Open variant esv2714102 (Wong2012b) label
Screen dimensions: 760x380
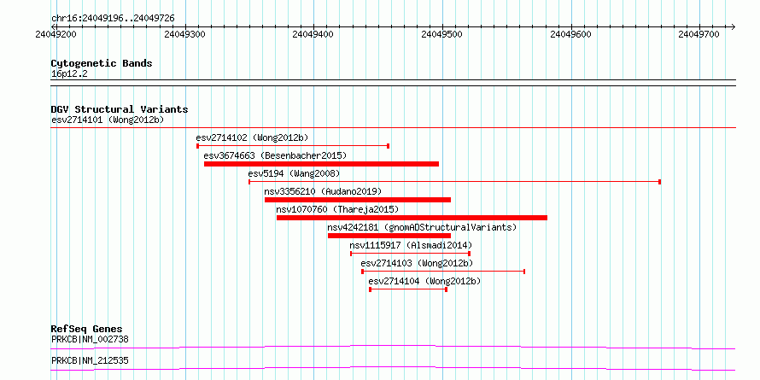pos(252,137)
